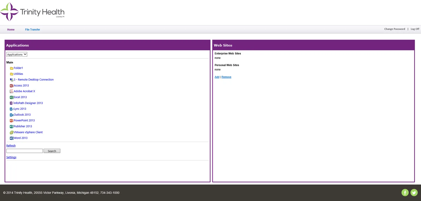Click the Excel 2013 icon
421x201 pixels.
coord(12,97)
